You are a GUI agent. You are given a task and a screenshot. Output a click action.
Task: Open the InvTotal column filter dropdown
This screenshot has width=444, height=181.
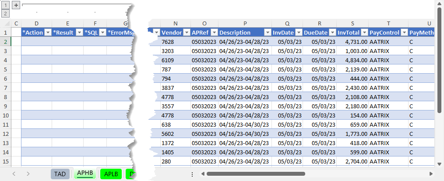pyautogui.click(x=364, y=32)
